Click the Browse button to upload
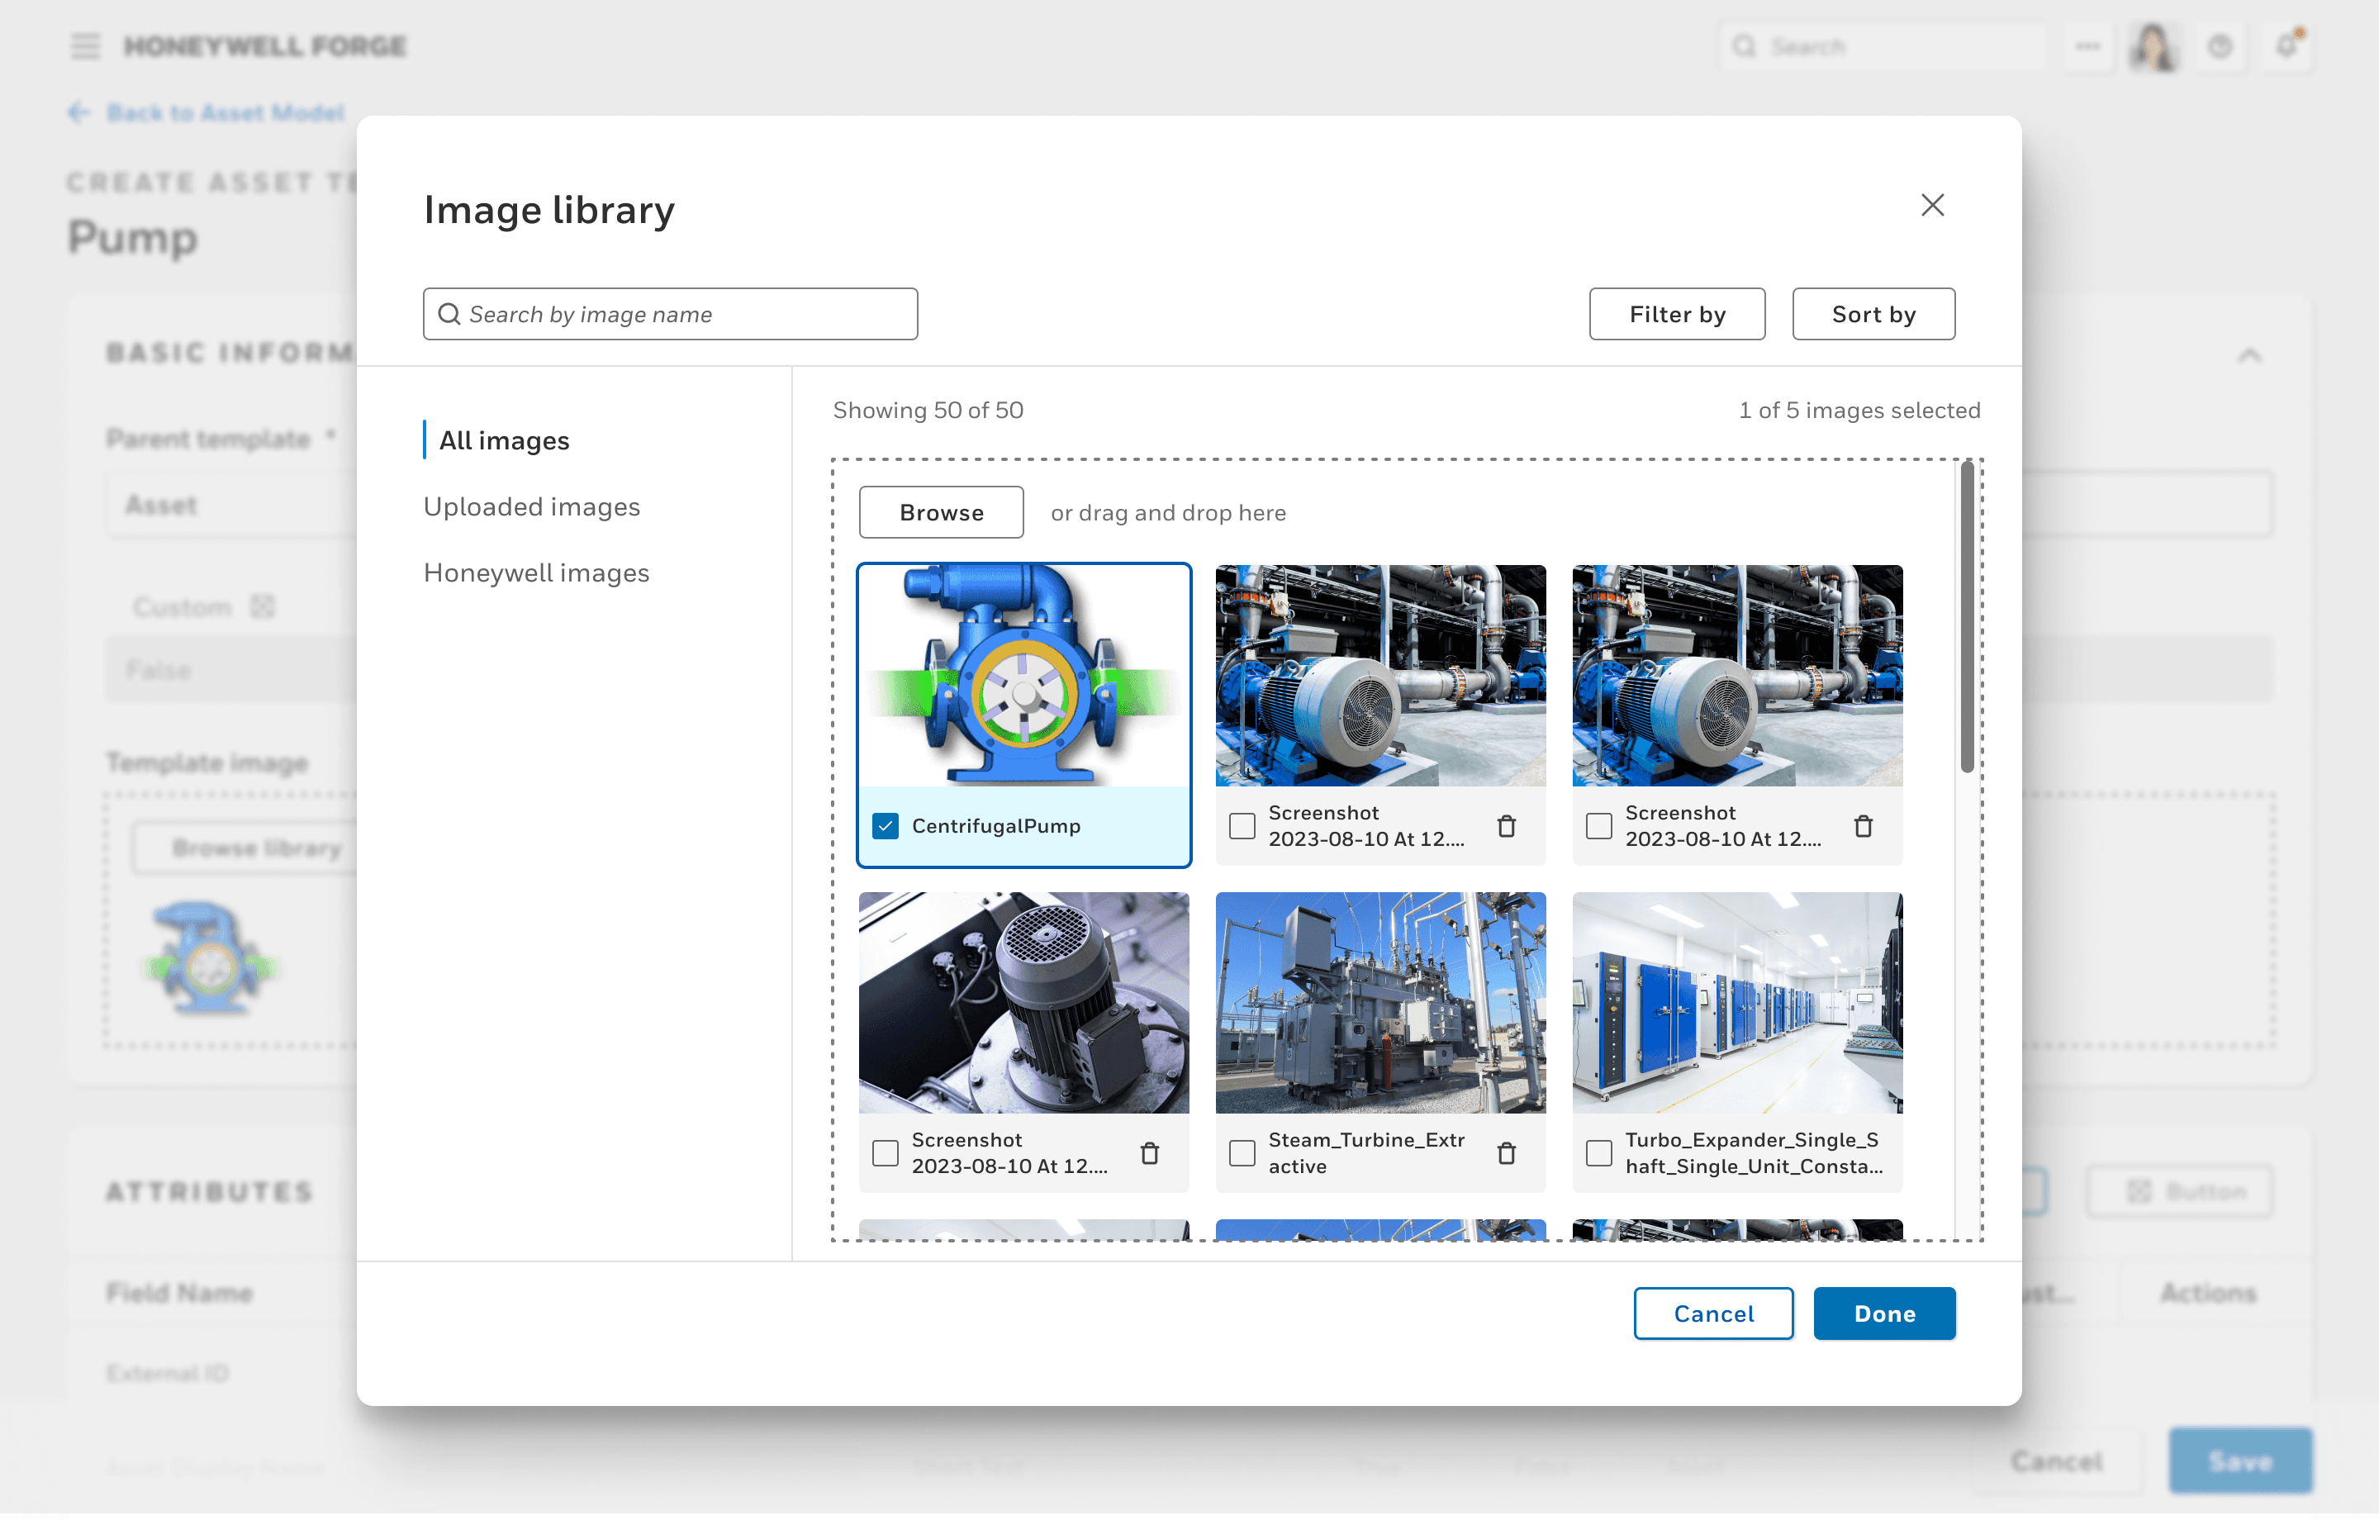This screenshot has width=2379, height=1520. pyautogui.click(x=941, y=513)
